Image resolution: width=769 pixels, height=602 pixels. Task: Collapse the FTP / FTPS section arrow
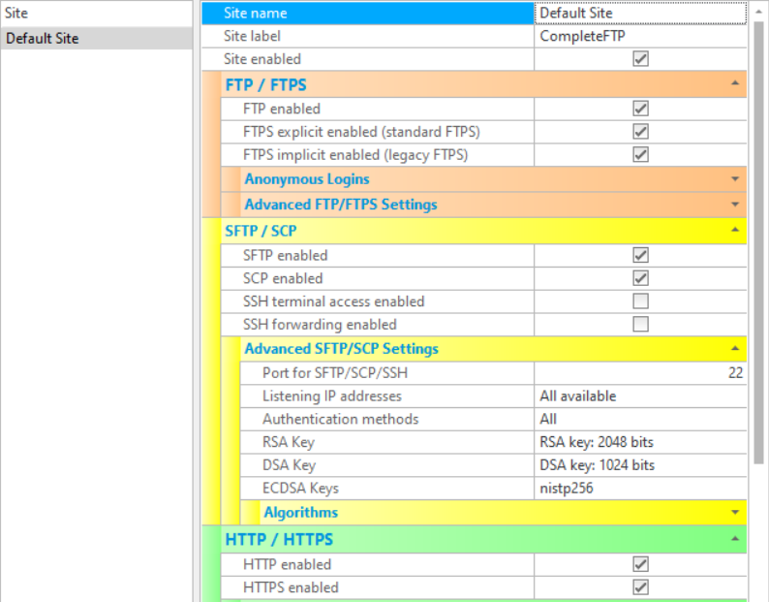[735, 84]
